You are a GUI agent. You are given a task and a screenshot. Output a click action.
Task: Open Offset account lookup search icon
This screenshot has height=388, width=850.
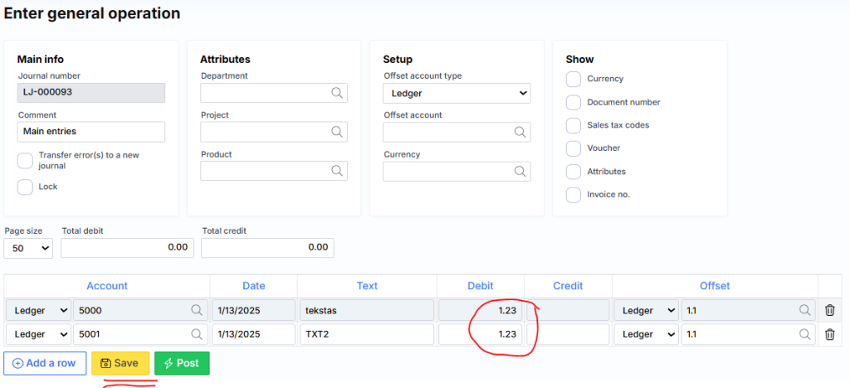pyautogui.click(x=520, y=132)
